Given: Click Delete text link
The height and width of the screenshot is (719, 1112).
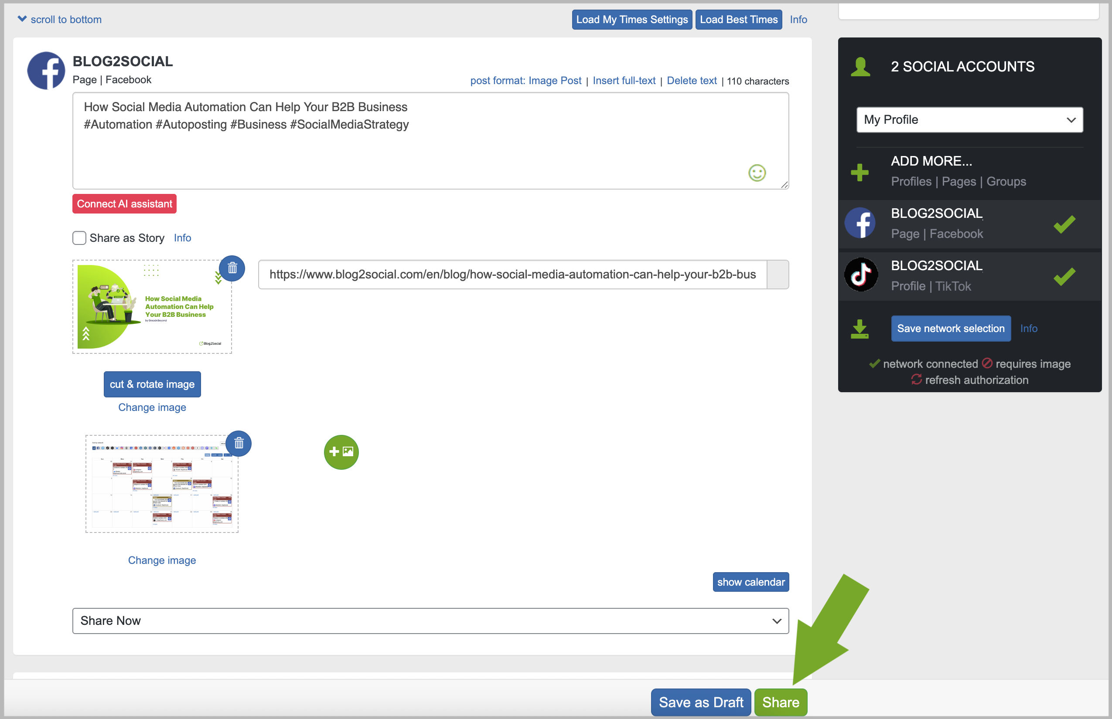Looking at the screenshot, I should pos(692,80).
